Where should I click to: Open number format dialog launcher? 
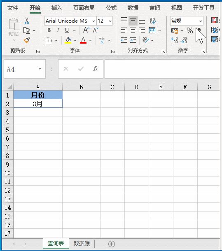pos(203,51)
